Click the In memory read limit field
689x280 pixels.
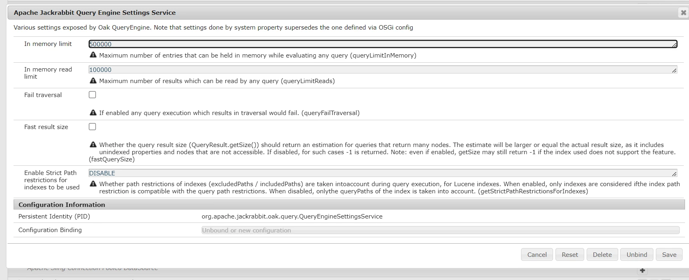coord(383,70)
